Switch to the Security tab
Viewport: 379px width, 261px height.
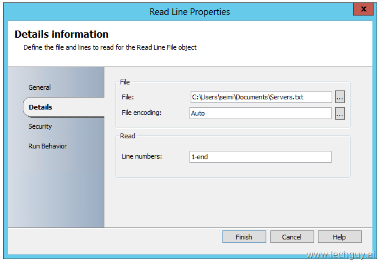(x=40, y=126)
